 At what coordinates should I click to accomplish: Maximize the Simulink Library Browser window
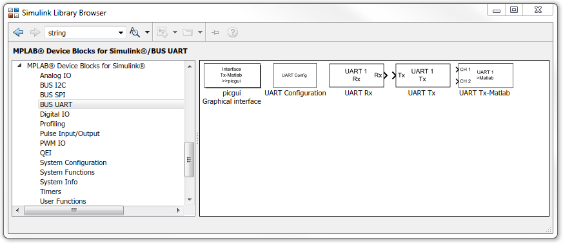tap(514, 11)
